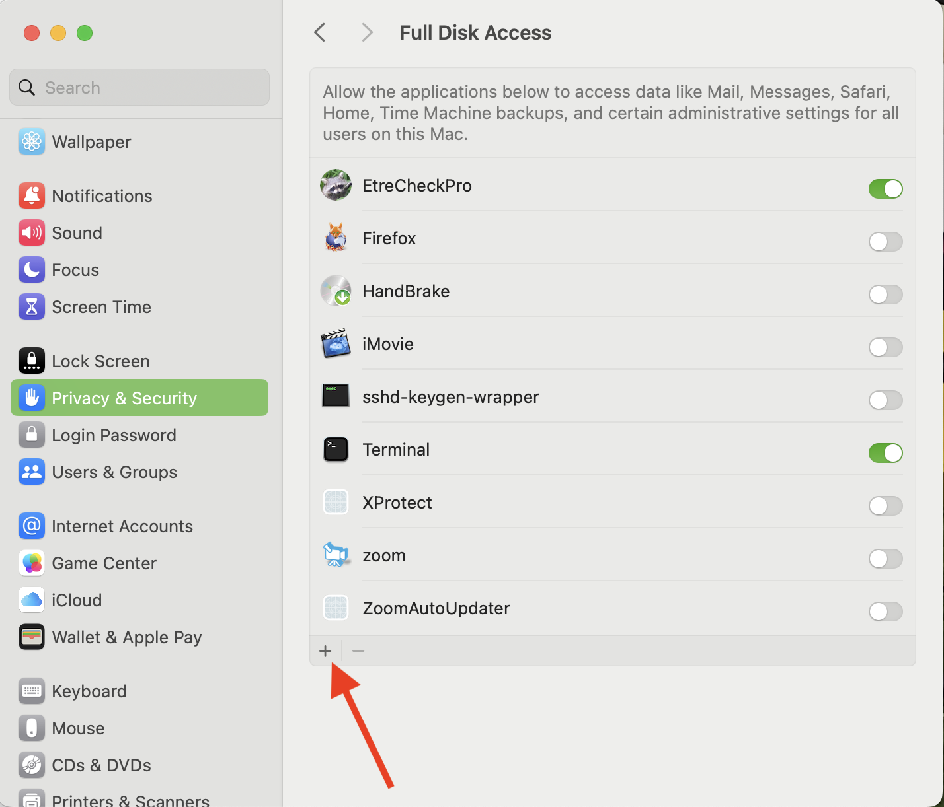Click the search magnifying glass icon
Viewport: 944px width, 807px height.
pos(26,88)
